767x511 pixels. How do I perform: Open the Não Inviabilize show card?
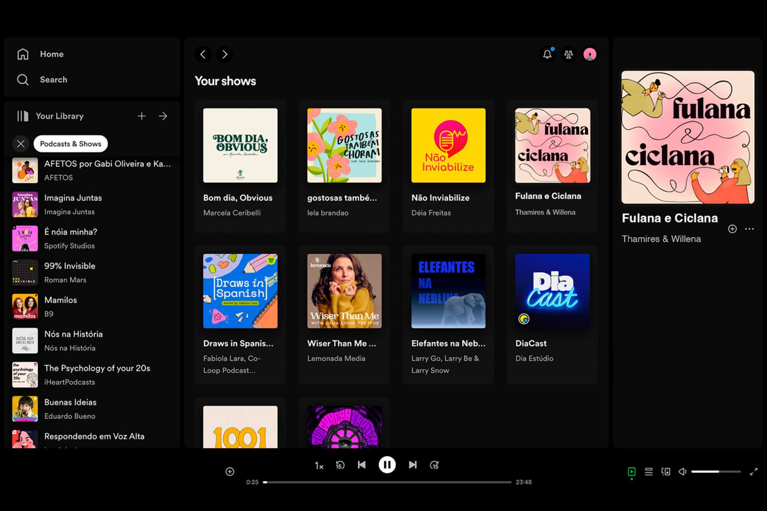(448, 166)
